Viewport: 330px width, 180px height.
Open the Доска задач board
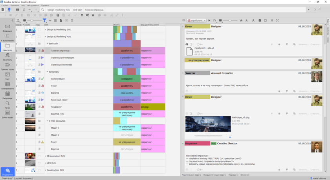point(7,114)
